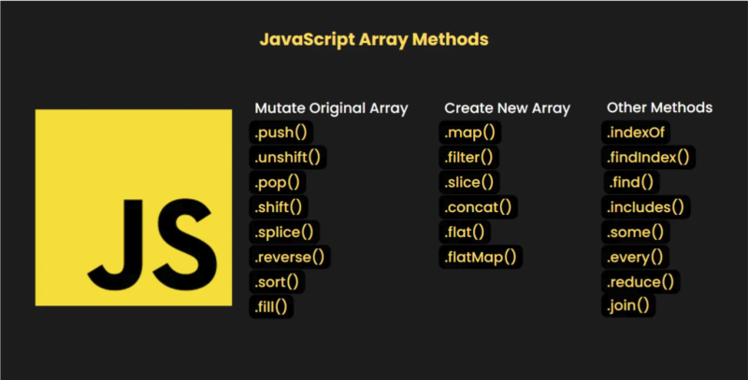Pick the .findIndex() method label
Image resolution: width=748 pixels, height=380 pixels.
coord(649,157)
